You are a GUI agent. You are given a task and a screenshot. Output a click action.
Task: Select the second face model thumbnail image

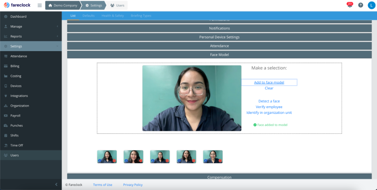pos(133,157)
